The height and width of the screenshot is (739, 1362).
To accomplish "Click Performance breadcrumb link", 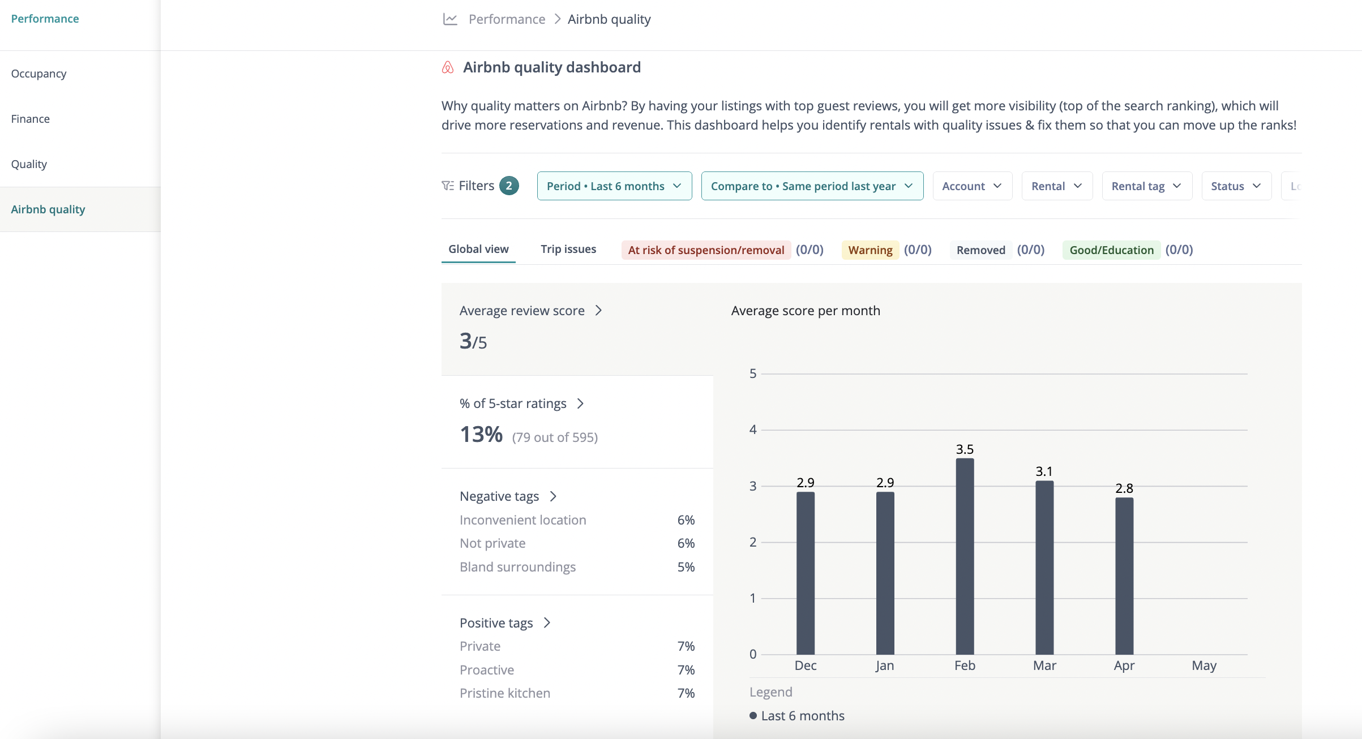I will click(507, 19).
